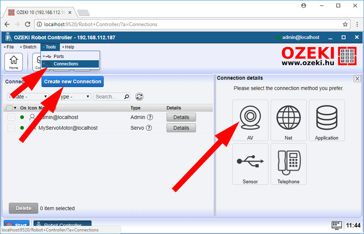The height and width of the screenshot is (234, 364).
Task: Open Chrome's three-dot menu
Action: (x=357, y=25)
